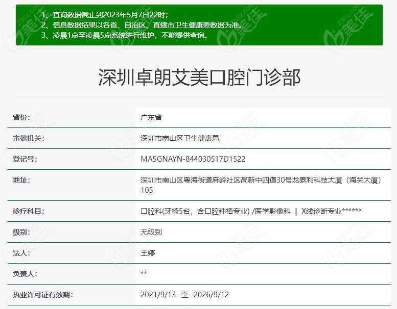
Task: Select the 执业许可证有效期 row label
Action: 42,294
